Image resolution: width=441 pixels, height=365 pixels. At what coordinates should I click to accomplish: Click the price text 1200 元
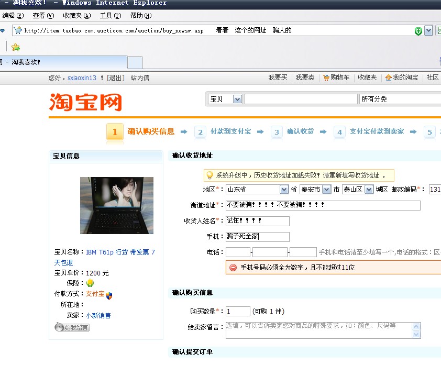97,273
